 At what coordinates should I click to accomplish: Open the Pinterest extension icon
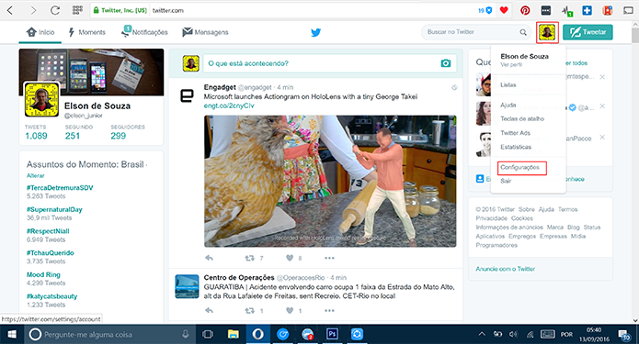525,11
